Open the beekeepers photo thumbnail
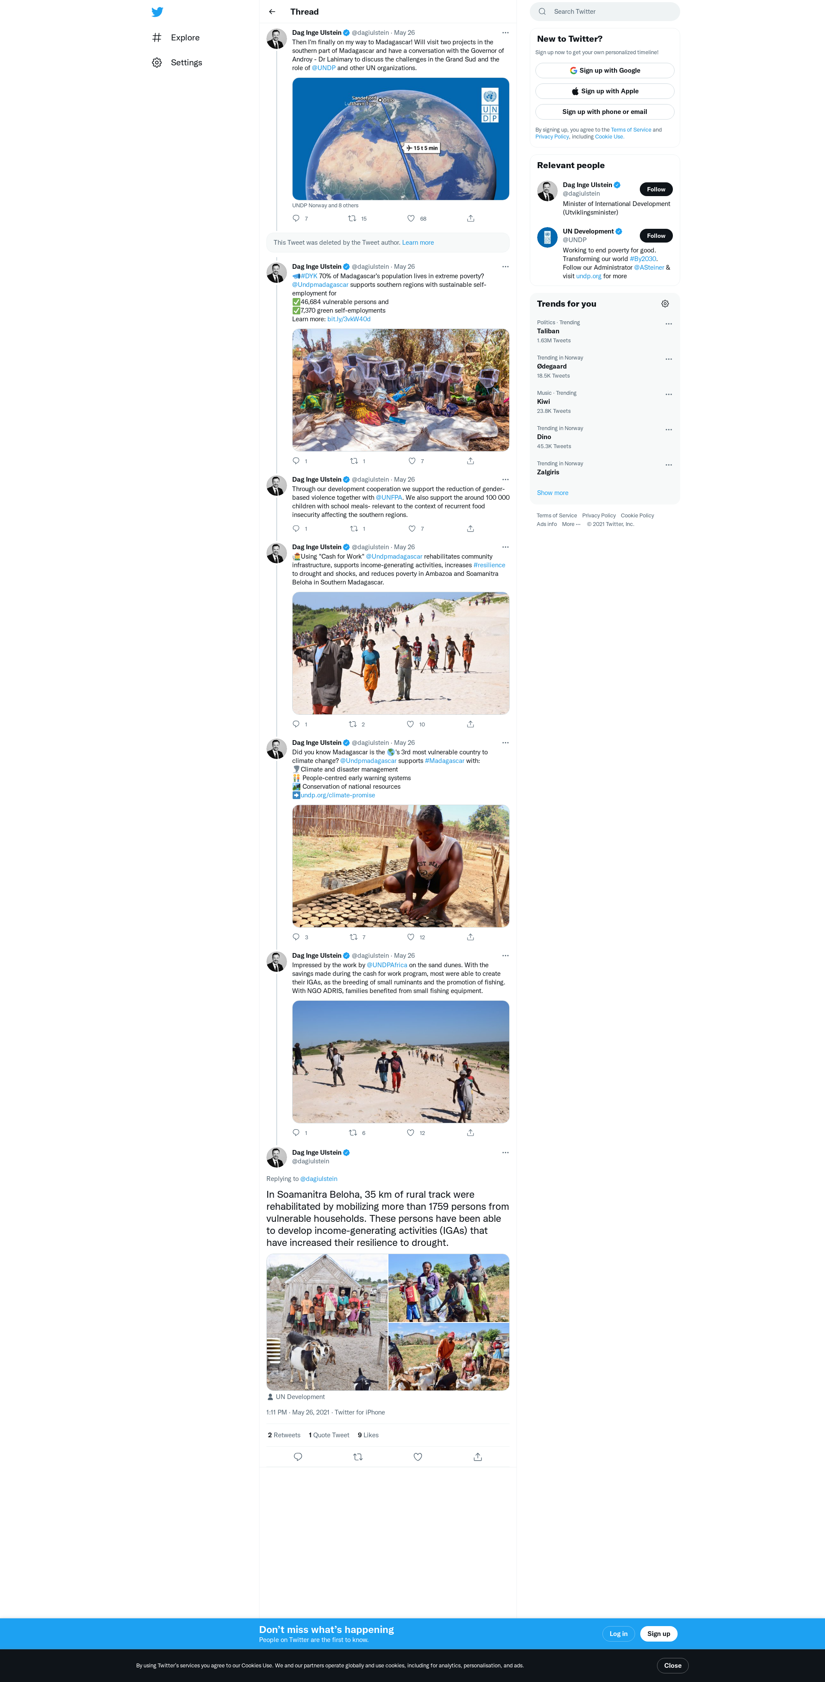 pos(400,390)
